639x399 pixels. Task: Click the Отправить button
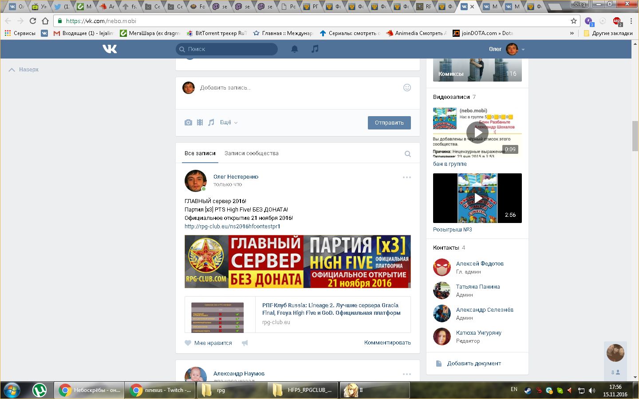click(389, 123)
